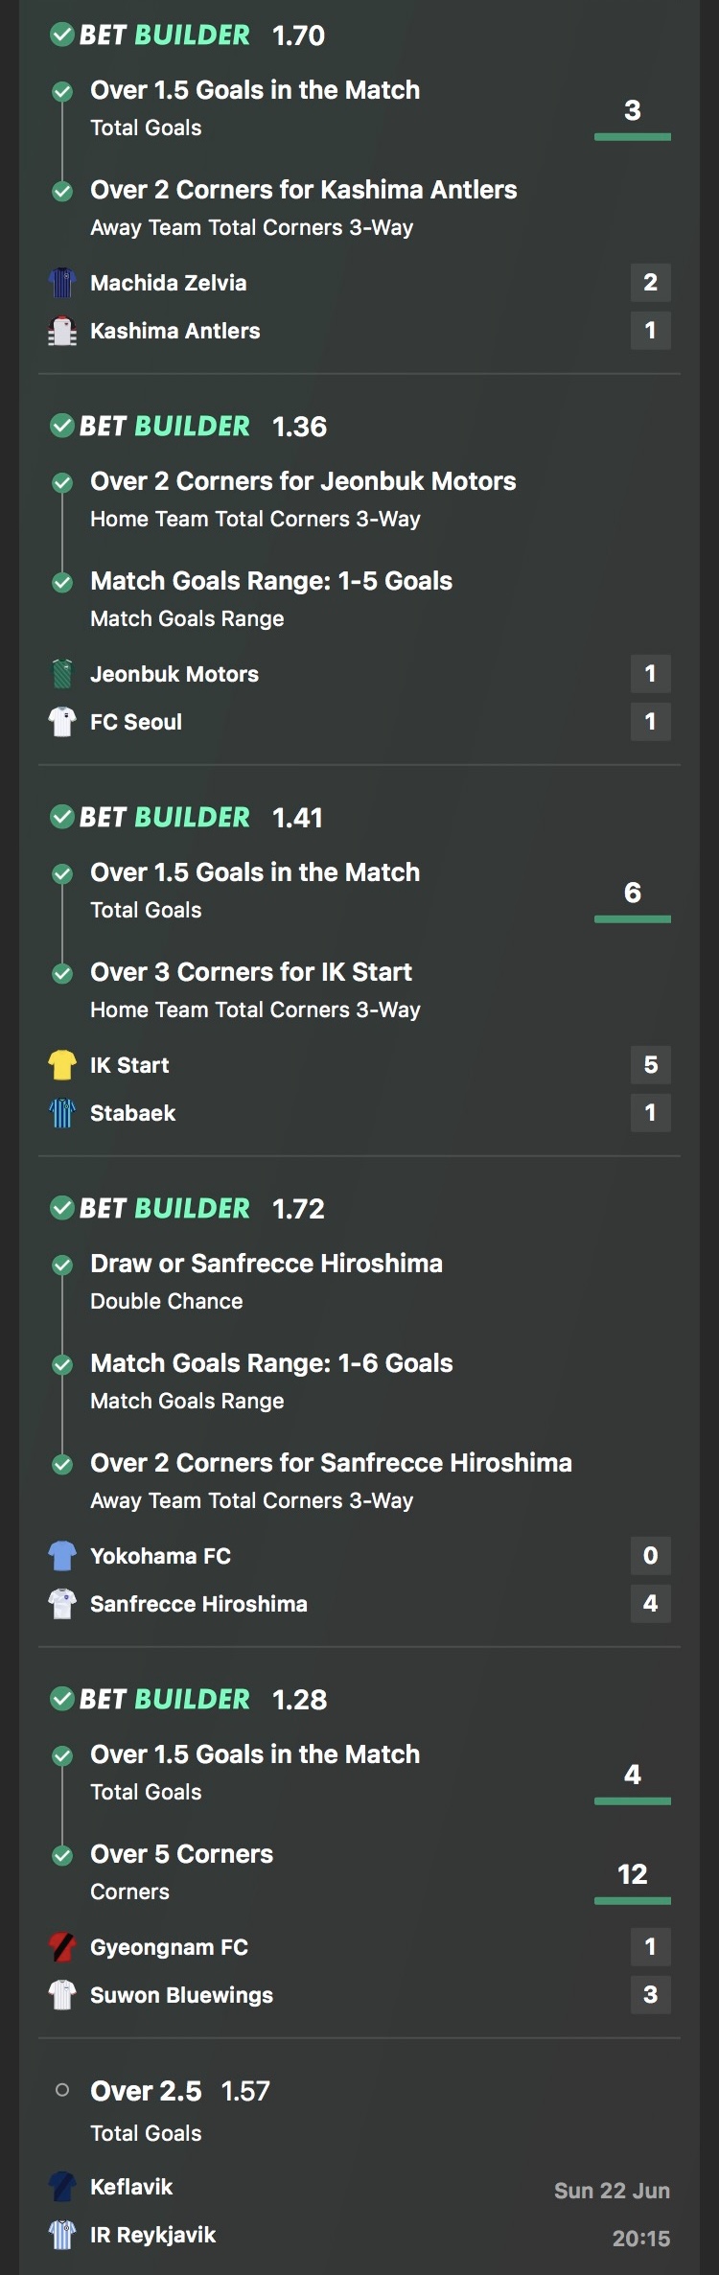Select the green Jeonbuk Motors kit icon

(x=62, y=674)
